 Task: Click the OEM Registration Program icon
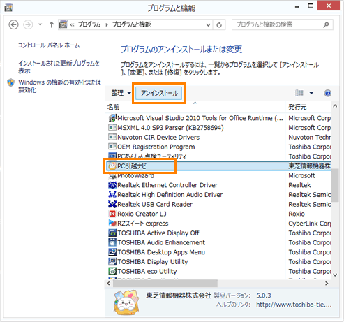point(112,147)
